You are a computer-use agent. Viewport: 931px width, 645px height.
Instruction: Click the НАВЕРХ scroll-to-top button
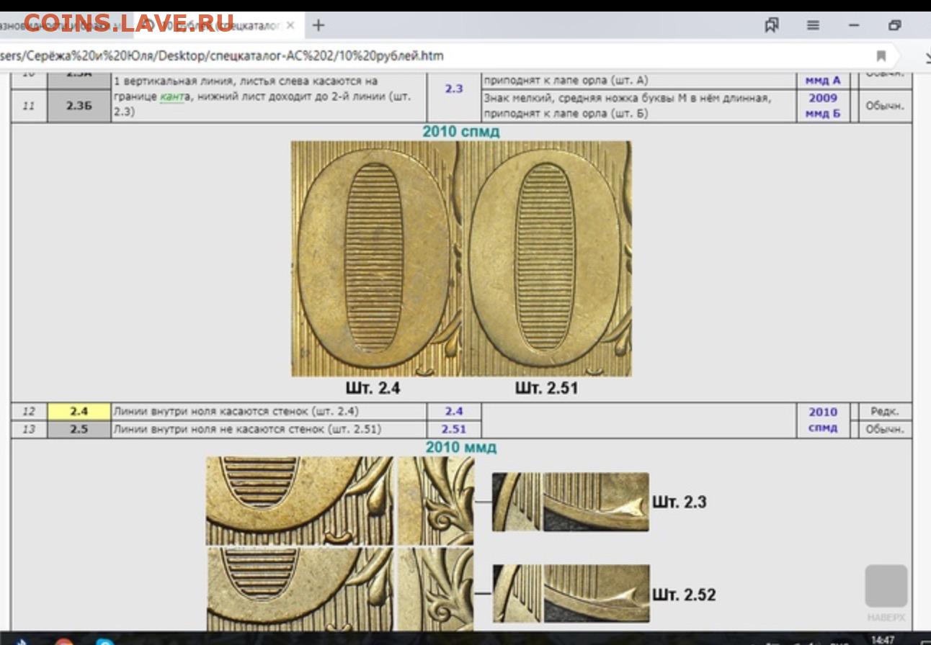(886, 595)
